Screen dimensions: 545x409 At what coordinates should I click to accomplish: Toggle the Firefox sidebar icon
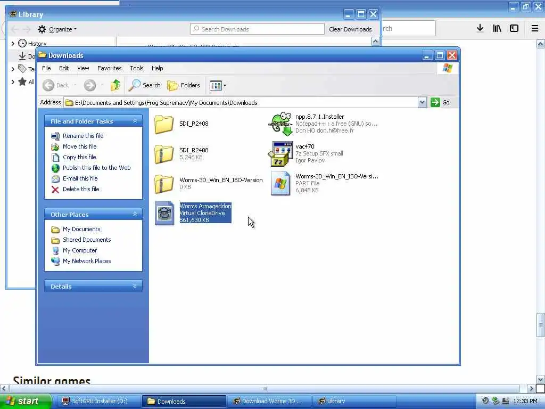(514, 28)
